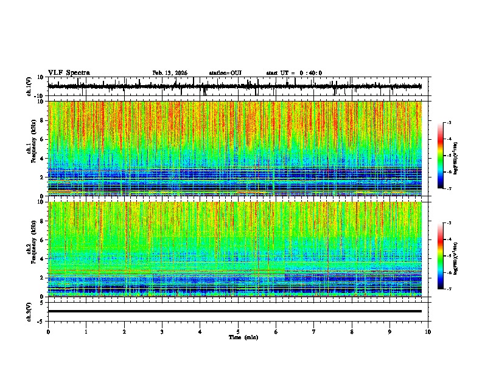Image resolution: width=482 pixels, height=372 pixels.
Task: Click the ch.2 spectrogram color scale bar
Action: [441, 256]
